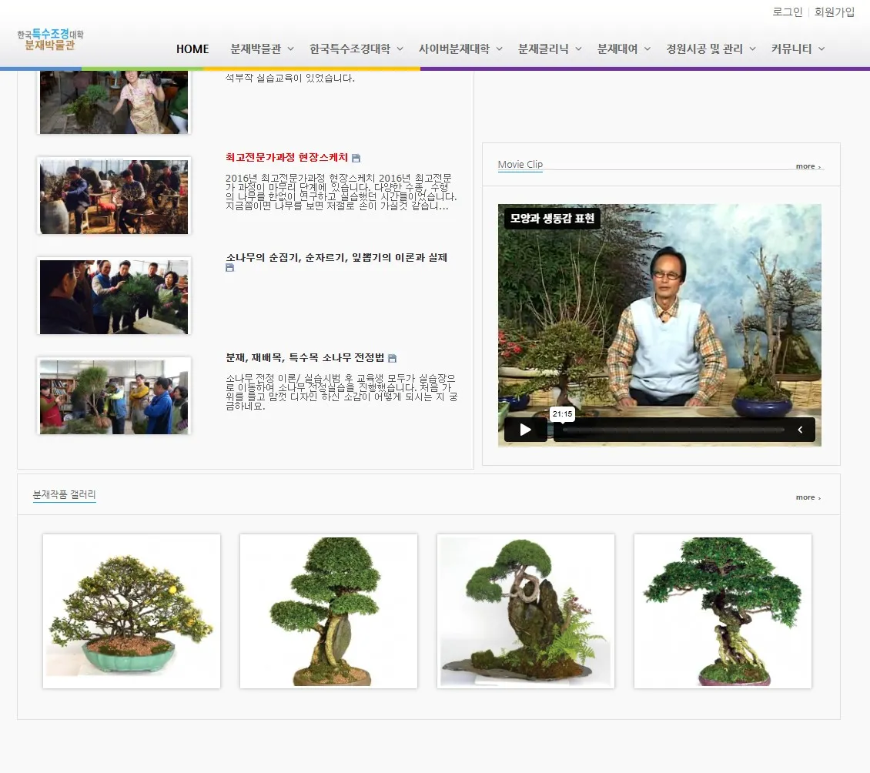The image size is (870, 773).
Task: Open the first gallery bonsai with yellow fruit
Action: pos(132,611)
